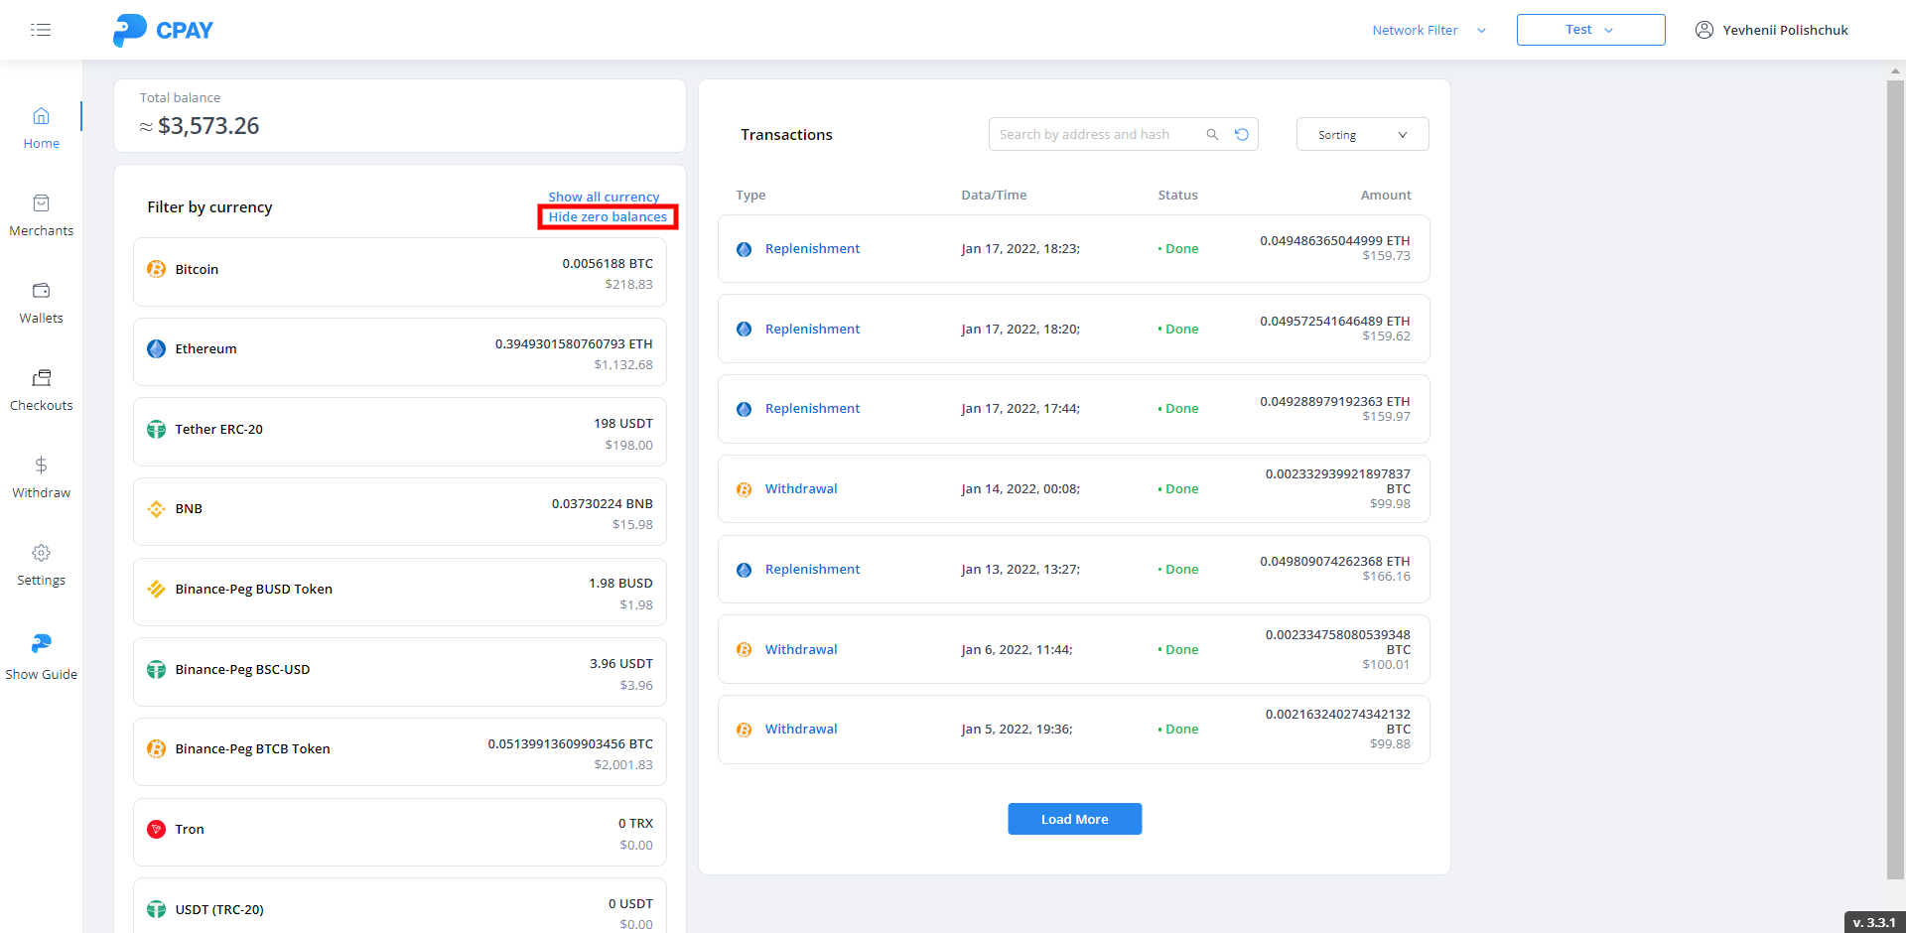
Task: Open the Settings gear in sidebar
Action: point(41,553)
